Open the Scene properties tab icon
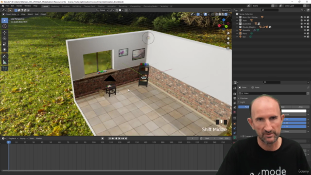Image resolution: width=311 pixels, height=175 pixels. 235,107
